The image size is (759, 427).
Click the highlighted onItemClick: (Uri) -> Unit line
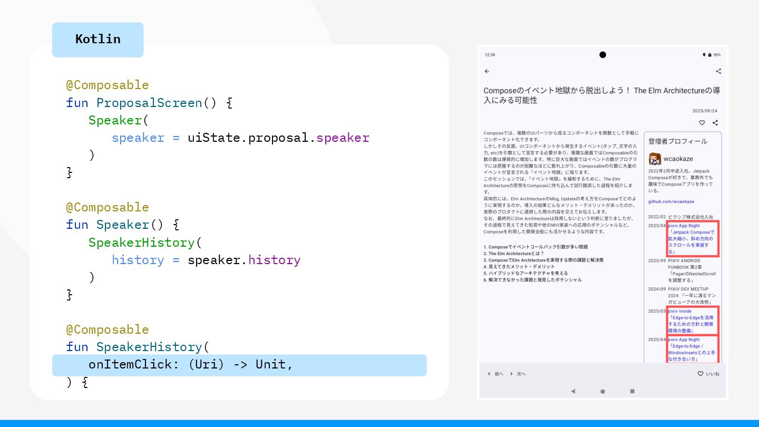pyautogui.click(x=239, y=365)
